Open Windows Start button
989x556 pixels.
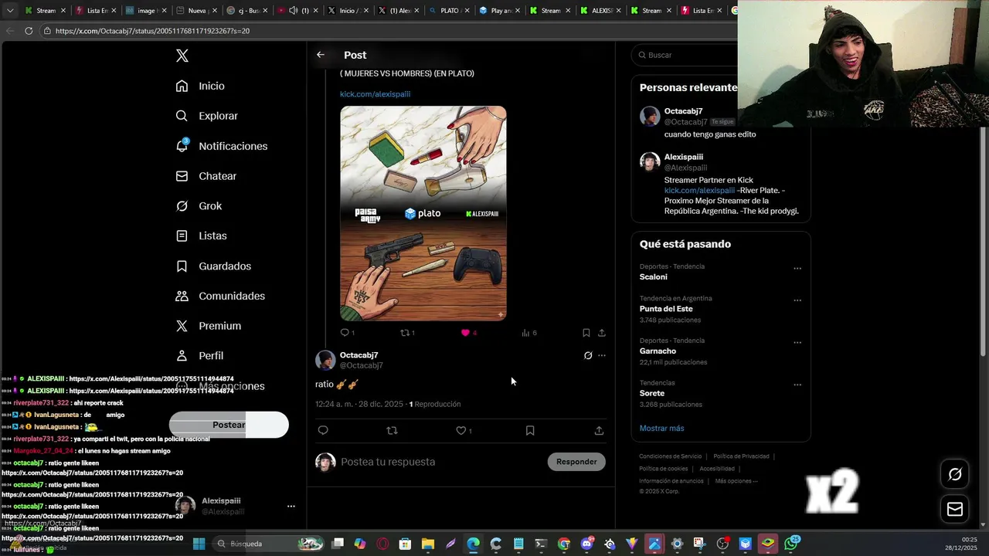tap(199, 544)
